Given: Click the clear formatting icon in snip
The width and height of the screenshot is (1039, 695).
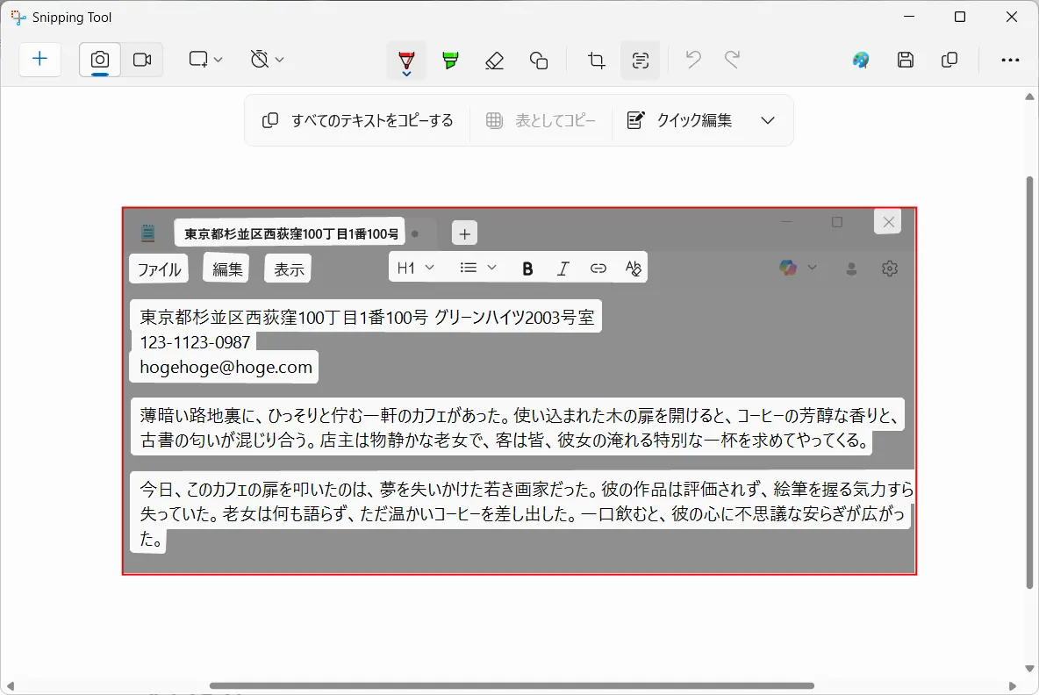Looking at the screenshot, I should click(x=634, y=269).
